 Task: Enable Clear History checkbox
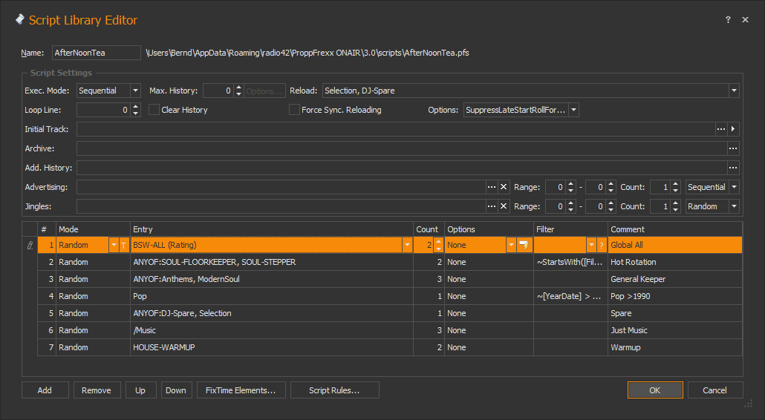pyautogui.click(x=154, y=110)
